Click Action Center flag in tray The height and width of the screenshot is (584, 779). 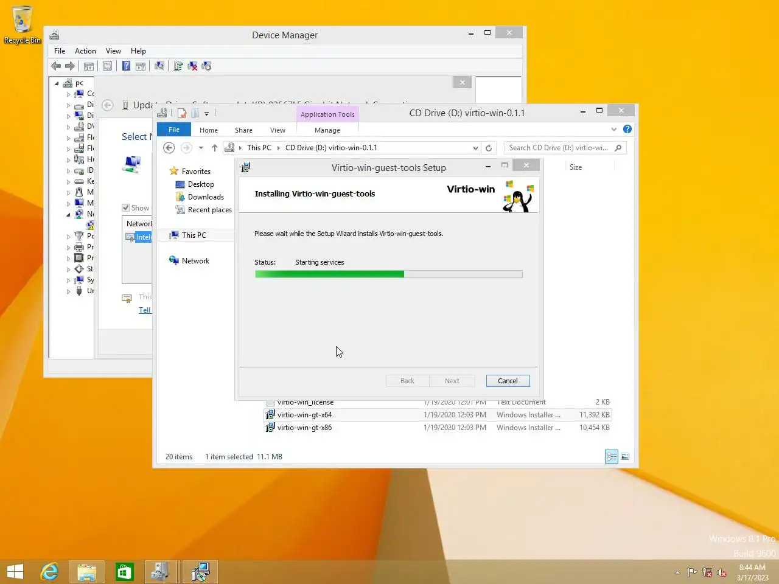click(693, 572)
